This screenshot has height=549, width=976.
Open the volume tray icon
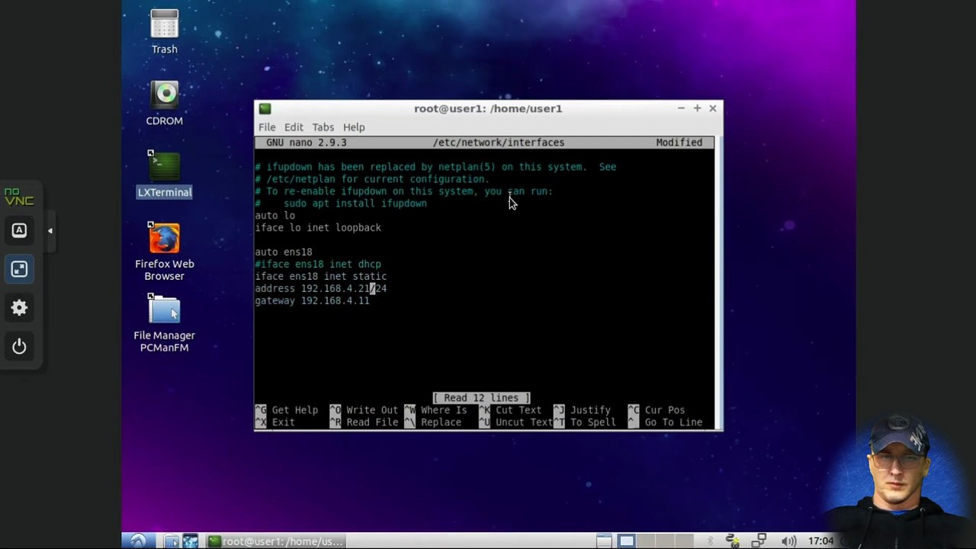tap(789, 541)
